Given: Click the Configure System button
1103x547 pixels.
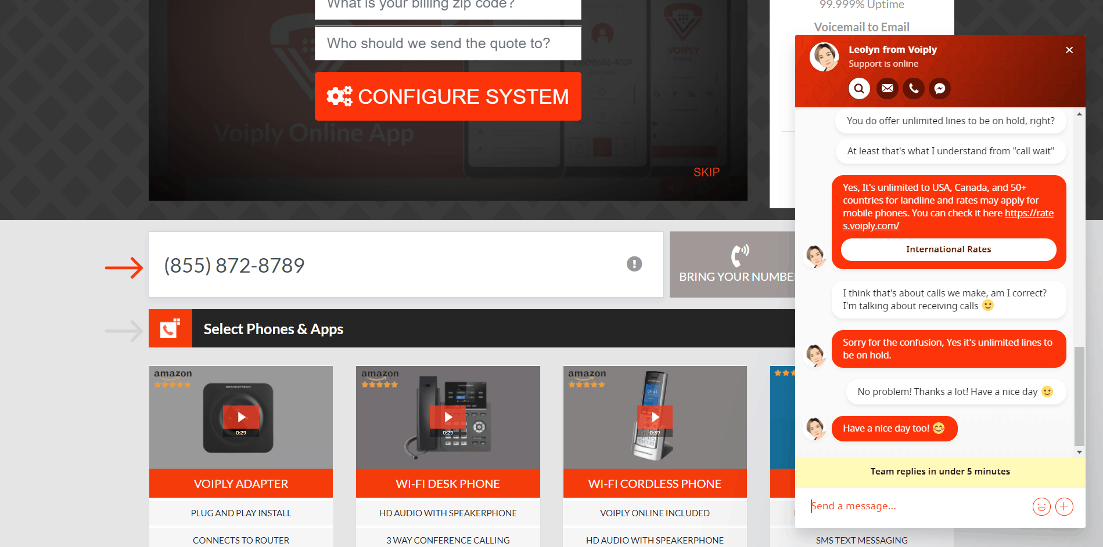Looking at the screenshot, I should 448,96.
